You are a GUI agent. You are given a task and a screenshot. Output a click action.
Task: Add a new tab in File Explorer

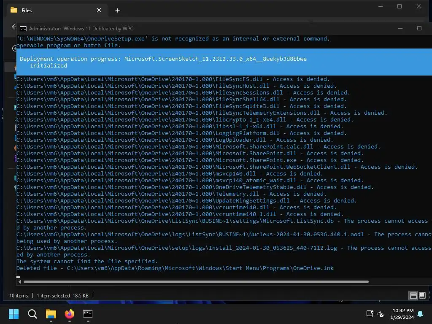click(x=117, y=11)
